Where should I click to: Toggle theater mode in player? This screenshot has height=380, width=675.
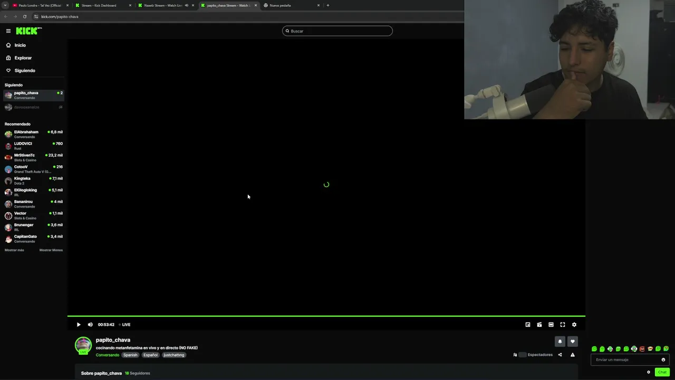pyautogui.click(x=551, y=325)
